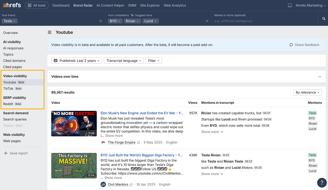Click the Ahrefs logo
This screenshot has height=190, width=328.
coord(11,5)
